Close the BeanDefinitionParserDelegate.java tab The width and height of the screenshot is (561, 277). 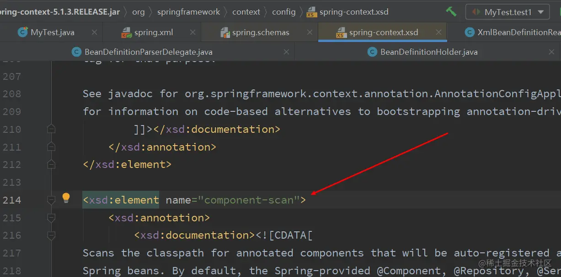tap(286, 52)
